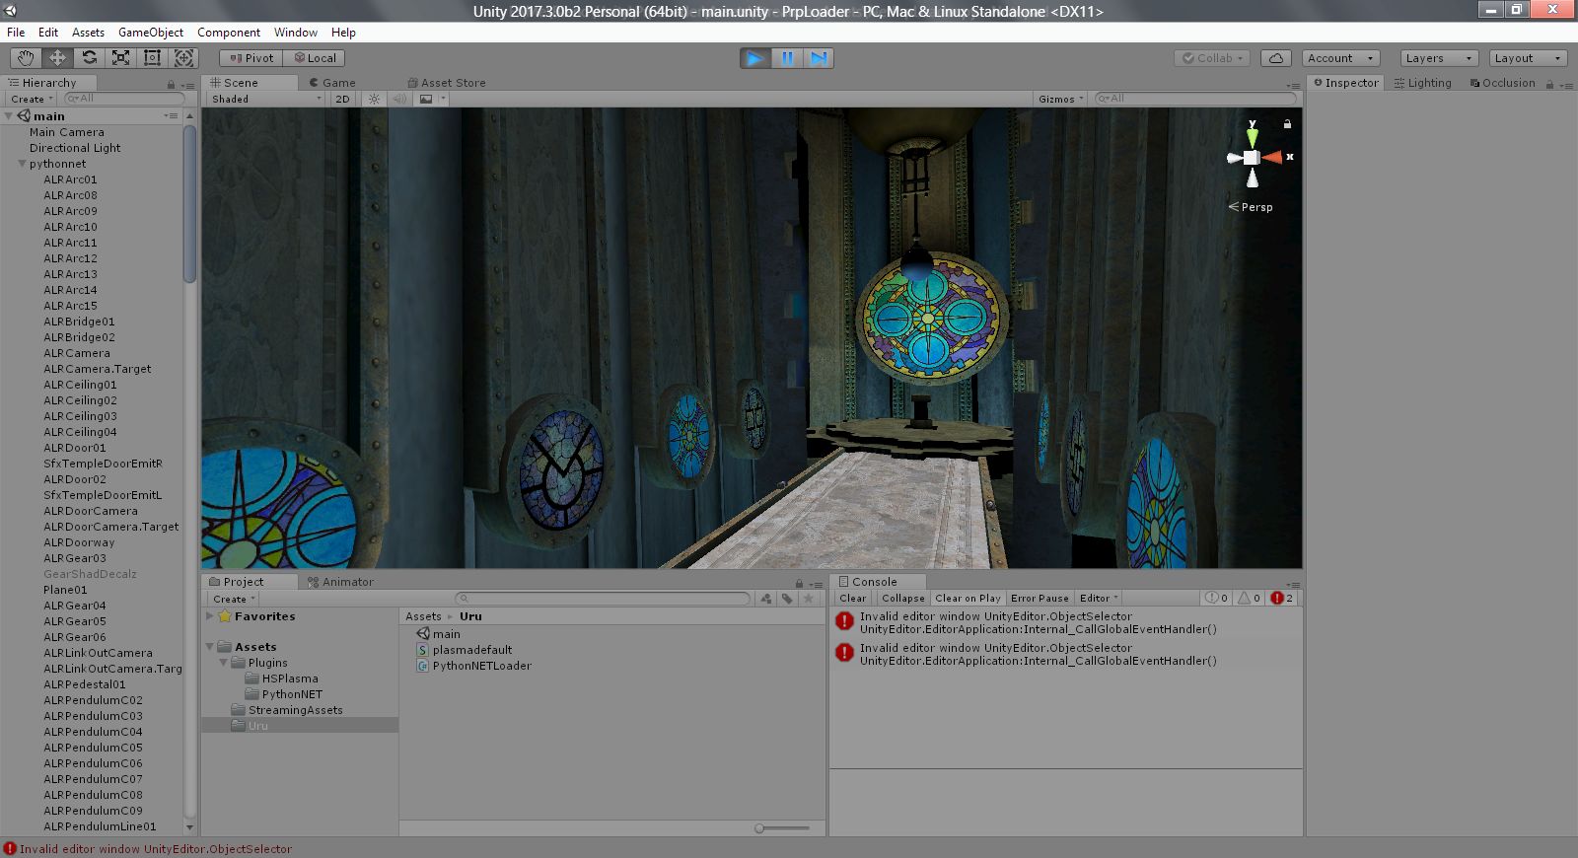Screen dimensions: 1578x858
Task: Open the Hierarchy Create dropdown
Action: [32, 99]
